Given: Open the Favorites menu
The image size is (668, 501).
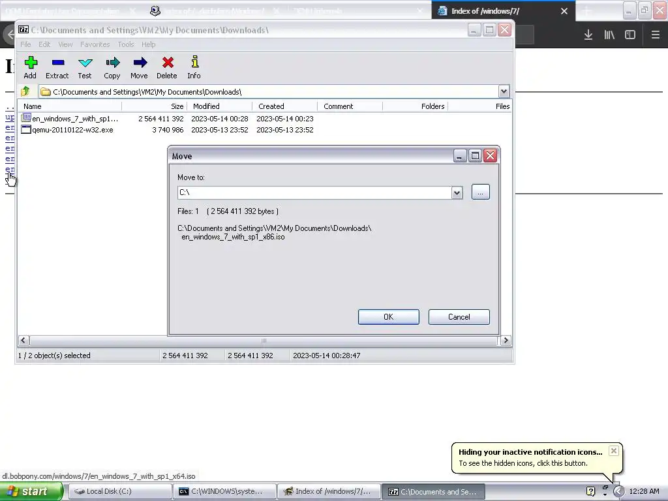Looking at the screenshot, I should 95,44.
